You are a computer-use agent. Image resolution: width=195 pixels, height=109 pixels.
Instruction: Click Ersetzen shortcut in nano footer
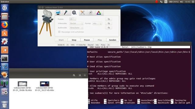pos(128,103)
